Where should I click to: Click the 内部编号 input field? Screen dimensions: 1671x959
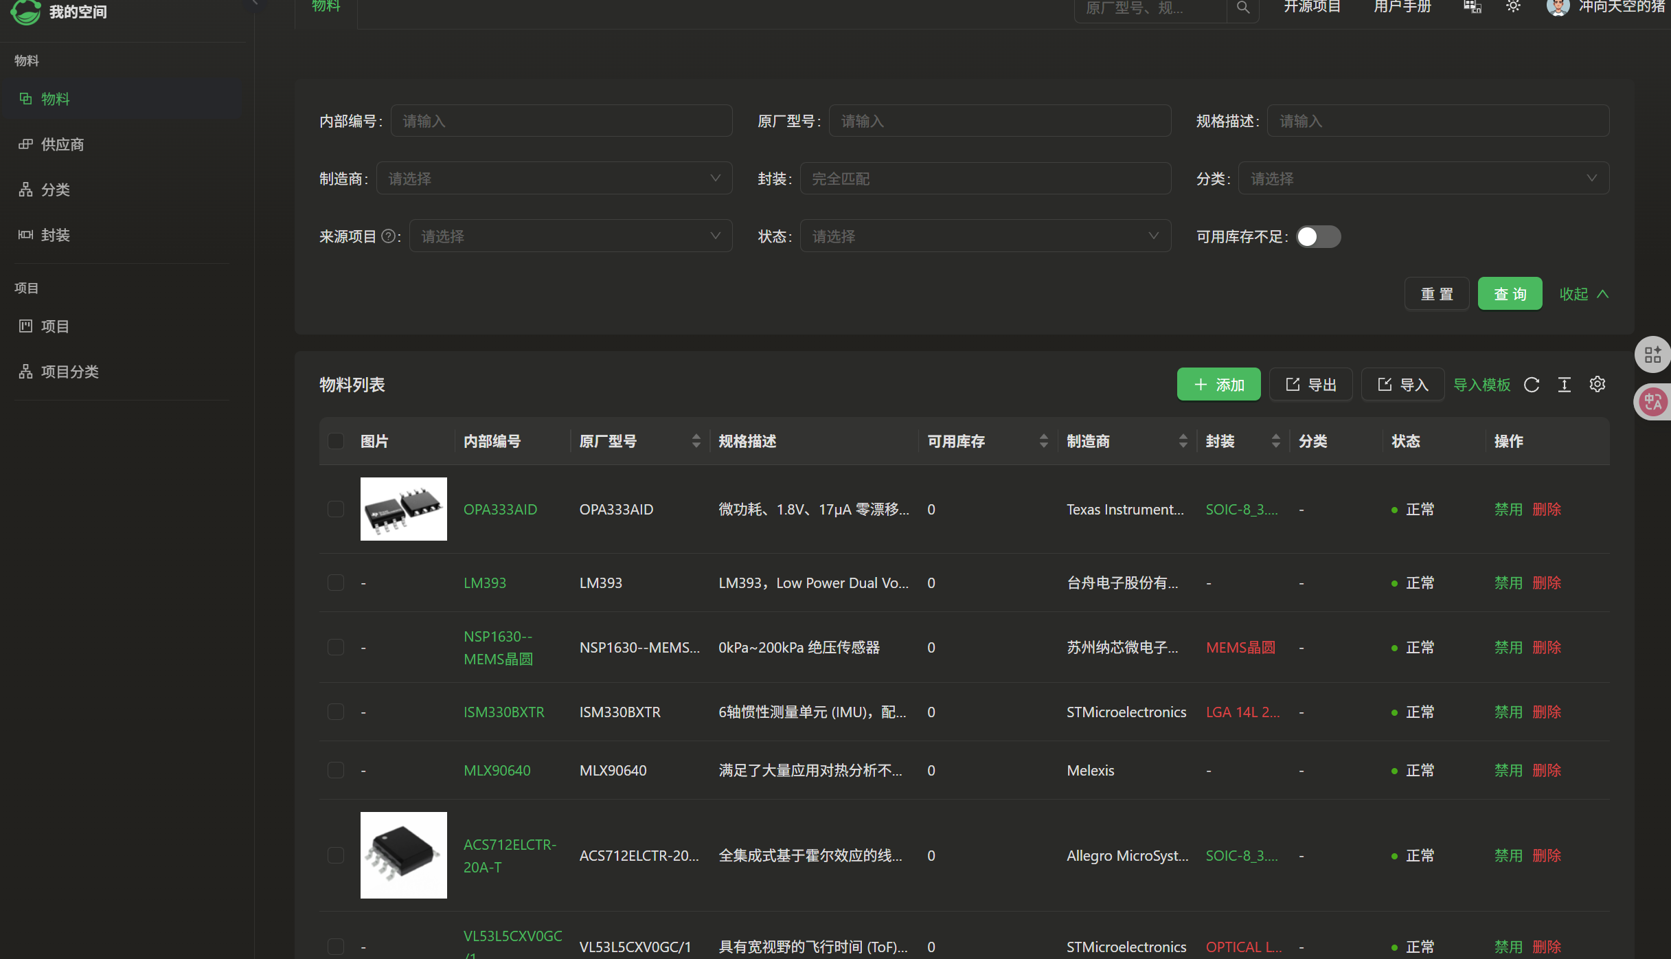(x=560, y=121)
